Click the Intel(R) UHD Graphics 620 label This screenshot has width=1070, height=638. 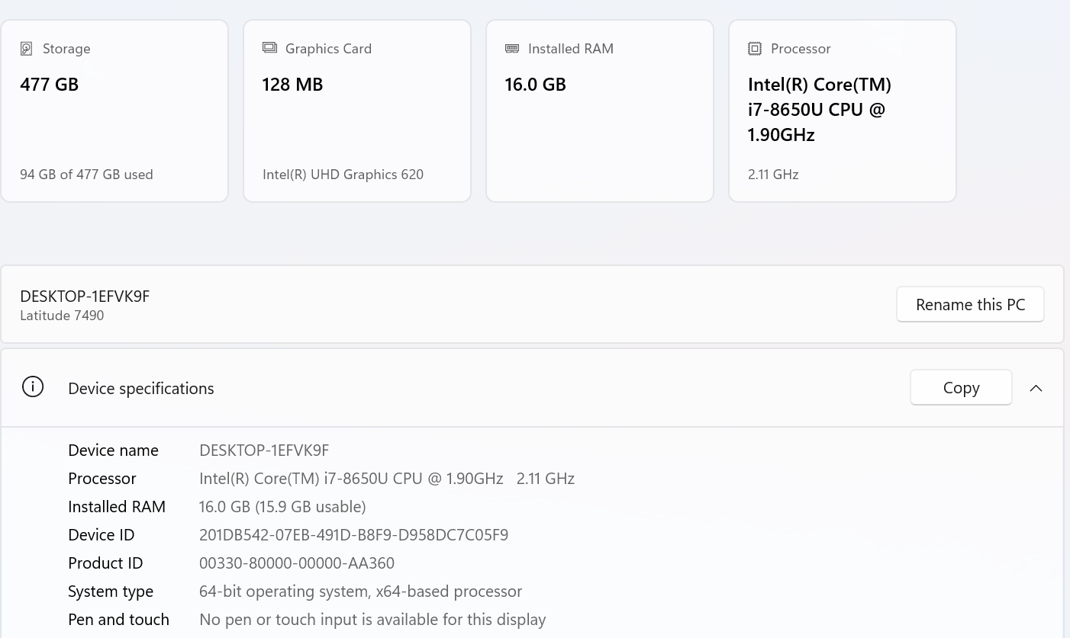343,175
